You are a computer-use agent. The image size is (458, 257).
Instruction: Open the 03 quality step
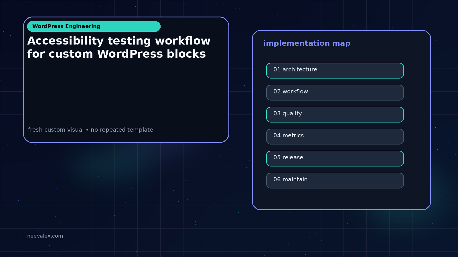tap(335, 115)
